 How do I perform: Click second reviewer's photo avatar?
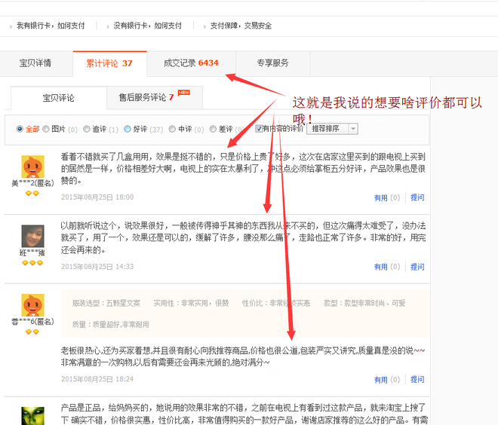point(32,236)
